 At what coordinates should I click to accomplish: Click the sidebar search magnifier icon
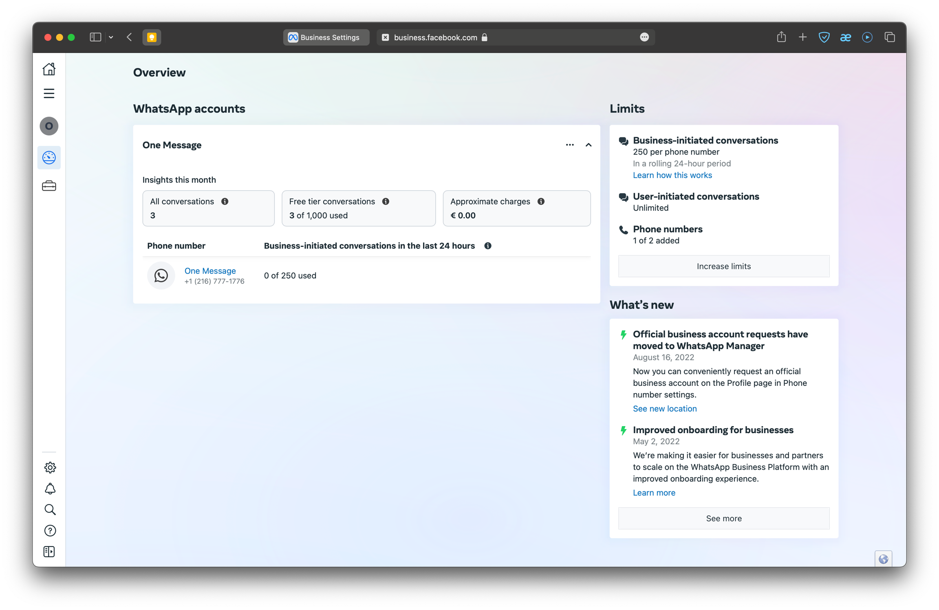[50, 510]
